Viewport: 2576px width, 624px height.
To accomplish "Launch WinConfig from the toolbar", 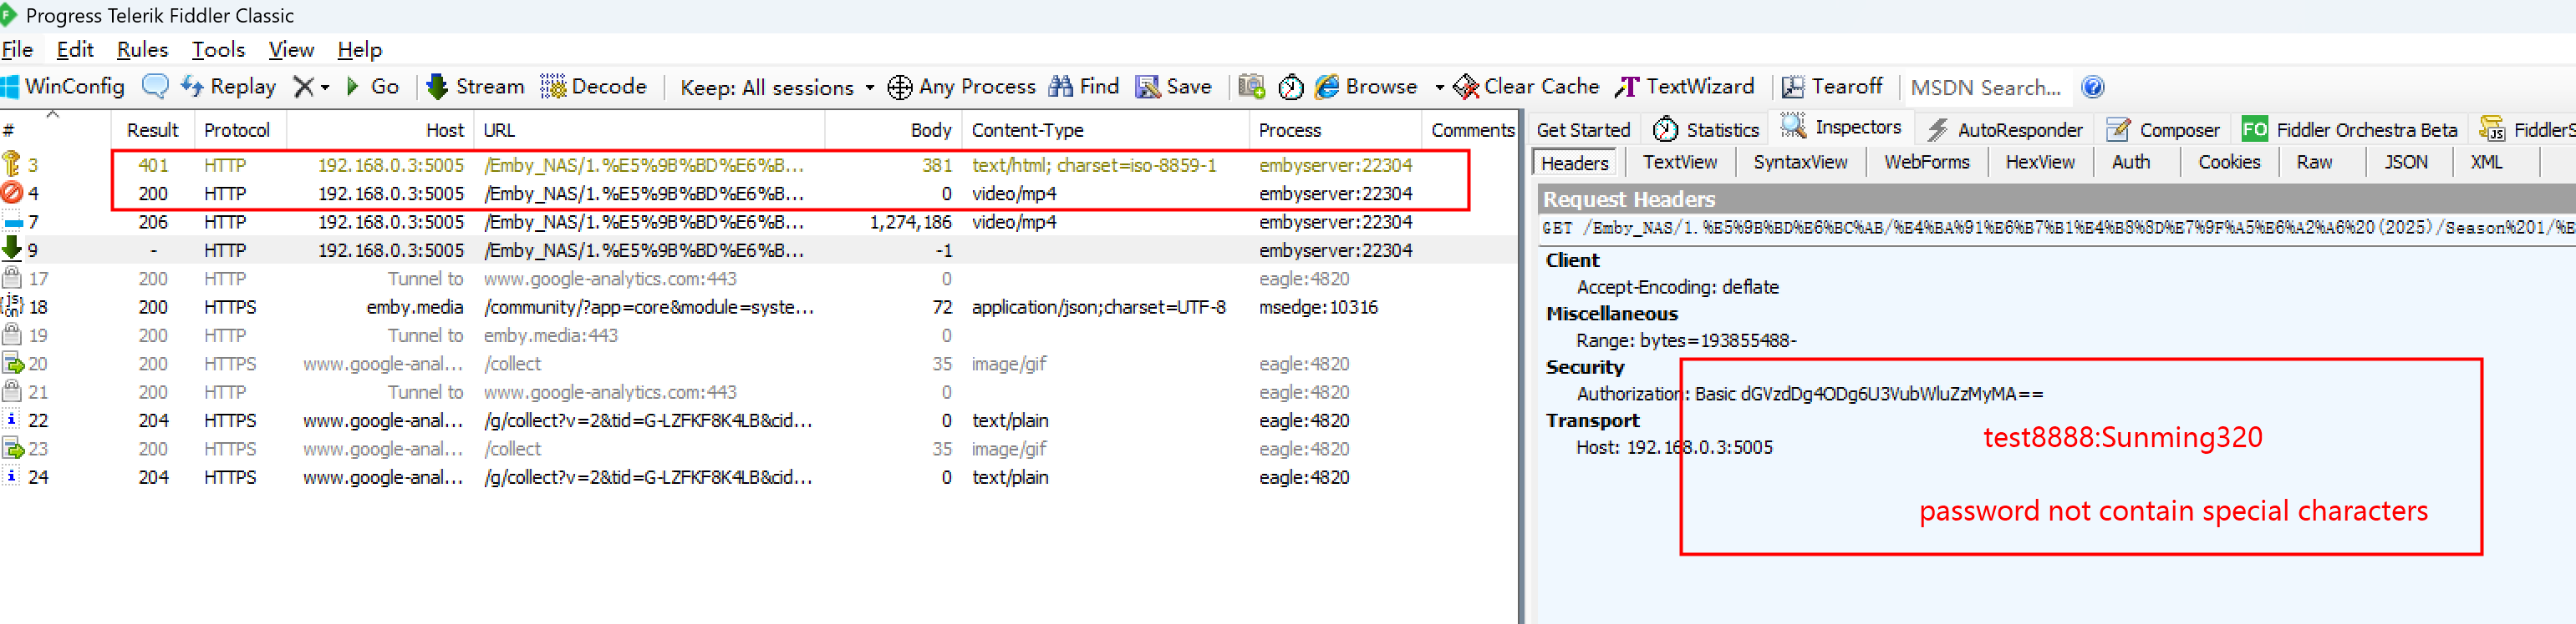I will (63, 87).
